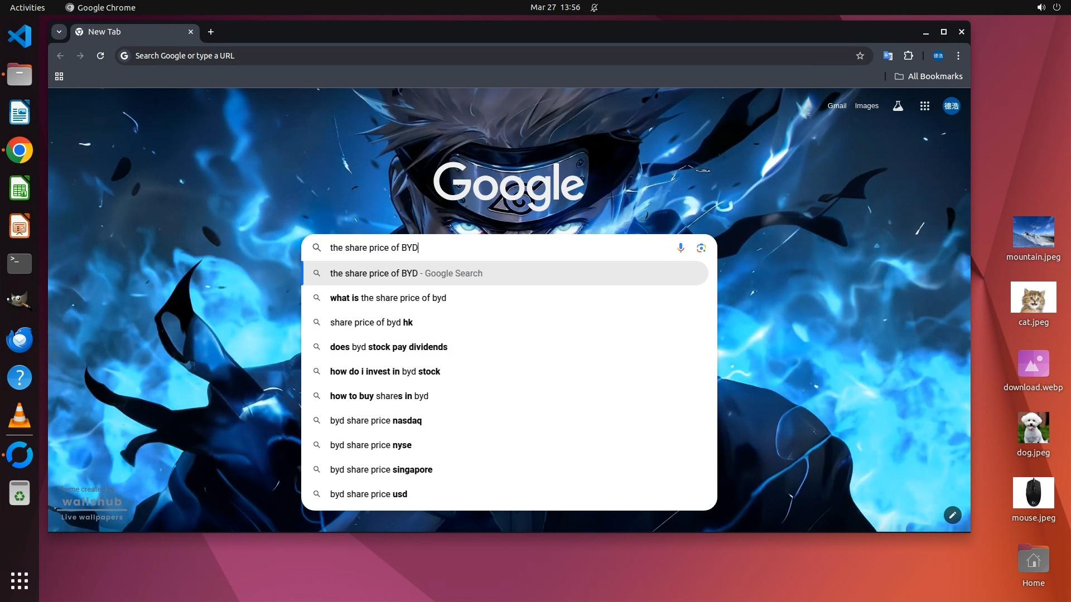Expand the tab search dropdown arrow
This screenshot has width=1071, height=602.
(59, 32)
